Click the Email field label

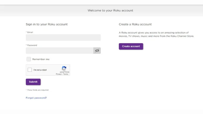pos(30,32)
